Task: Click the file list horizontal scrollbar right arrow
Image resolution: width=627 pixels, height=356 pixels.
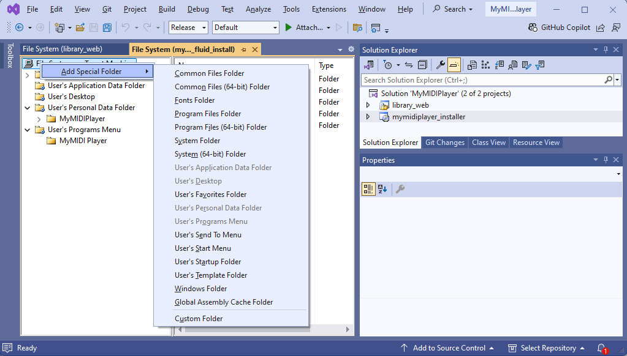Action: [348, 329]
